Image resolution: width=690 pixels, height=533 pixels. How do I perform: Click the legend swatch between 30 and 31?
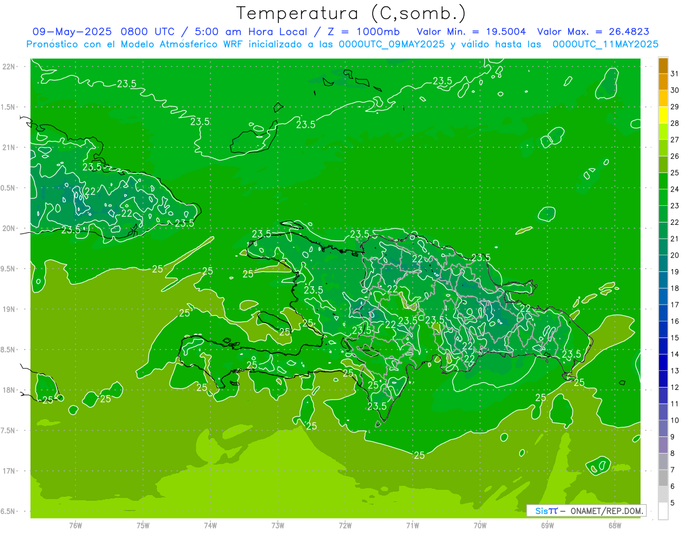pos(663,82)
